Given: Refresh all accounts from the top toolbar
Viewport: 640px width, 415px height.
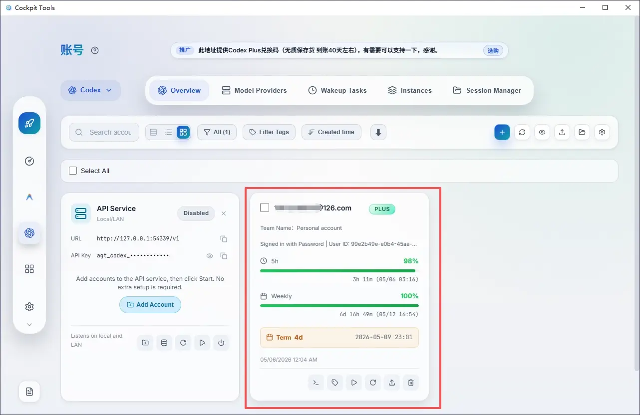Looking at the screenshot, I should click(x=522, y=132).
